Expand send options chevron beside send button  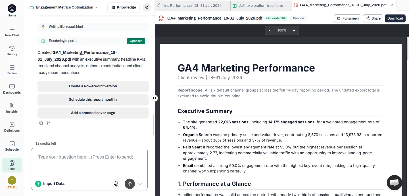(x=140, y=184)
